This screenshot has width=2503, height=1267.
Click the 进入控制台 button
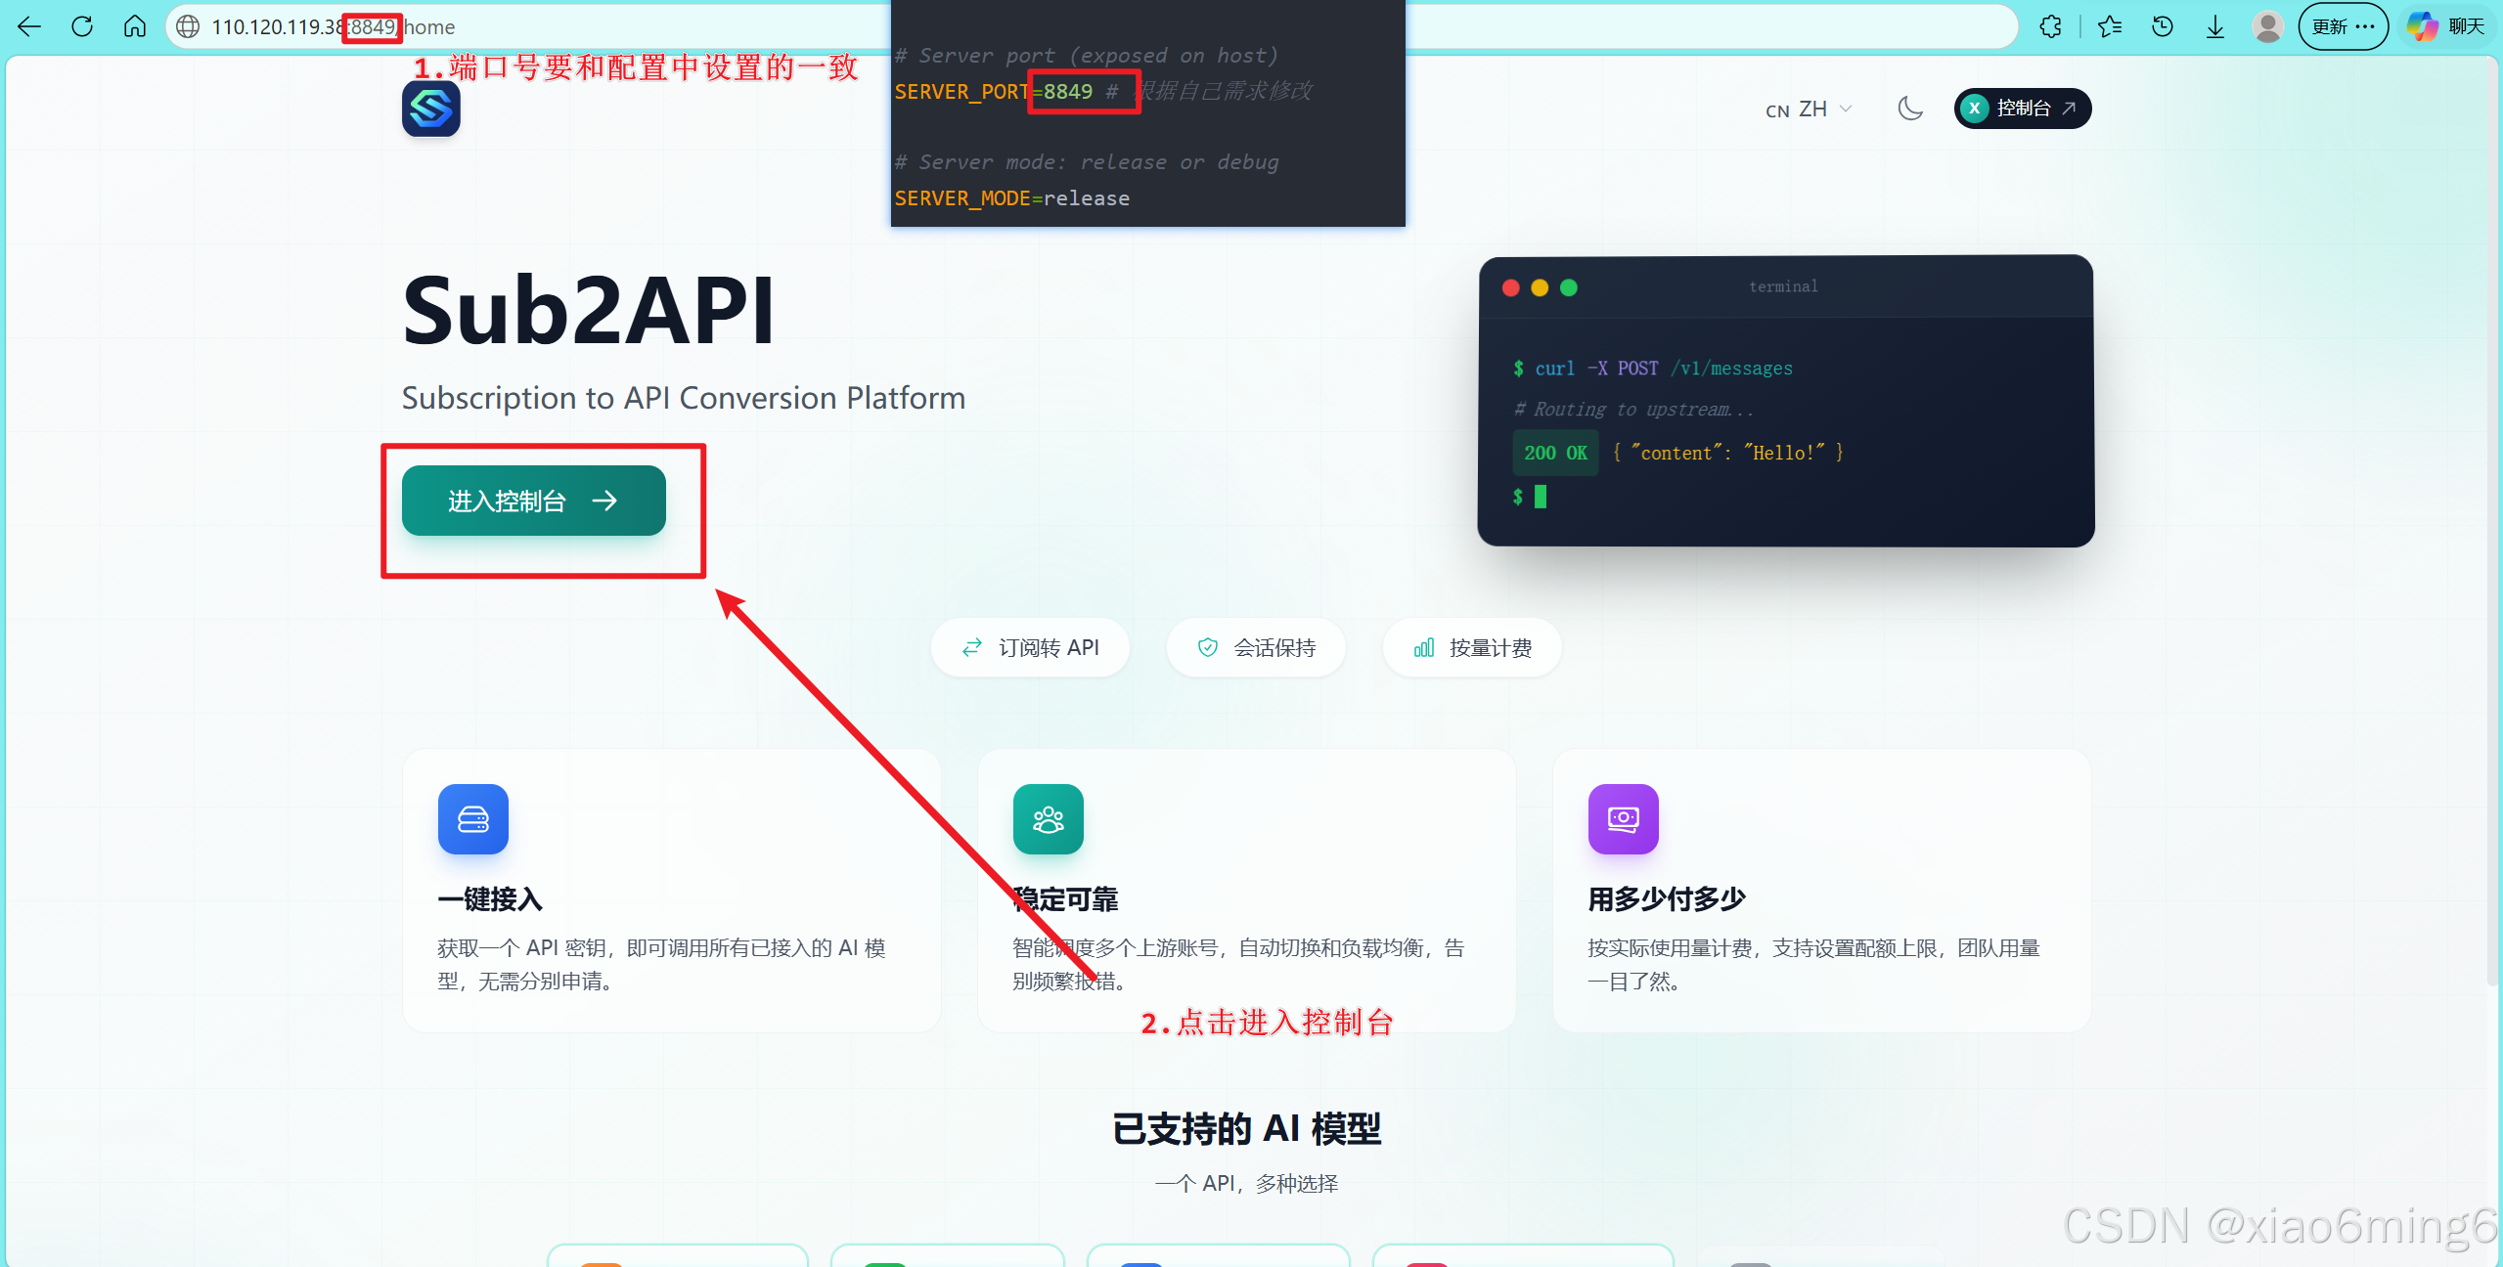(x=534, y=501)
